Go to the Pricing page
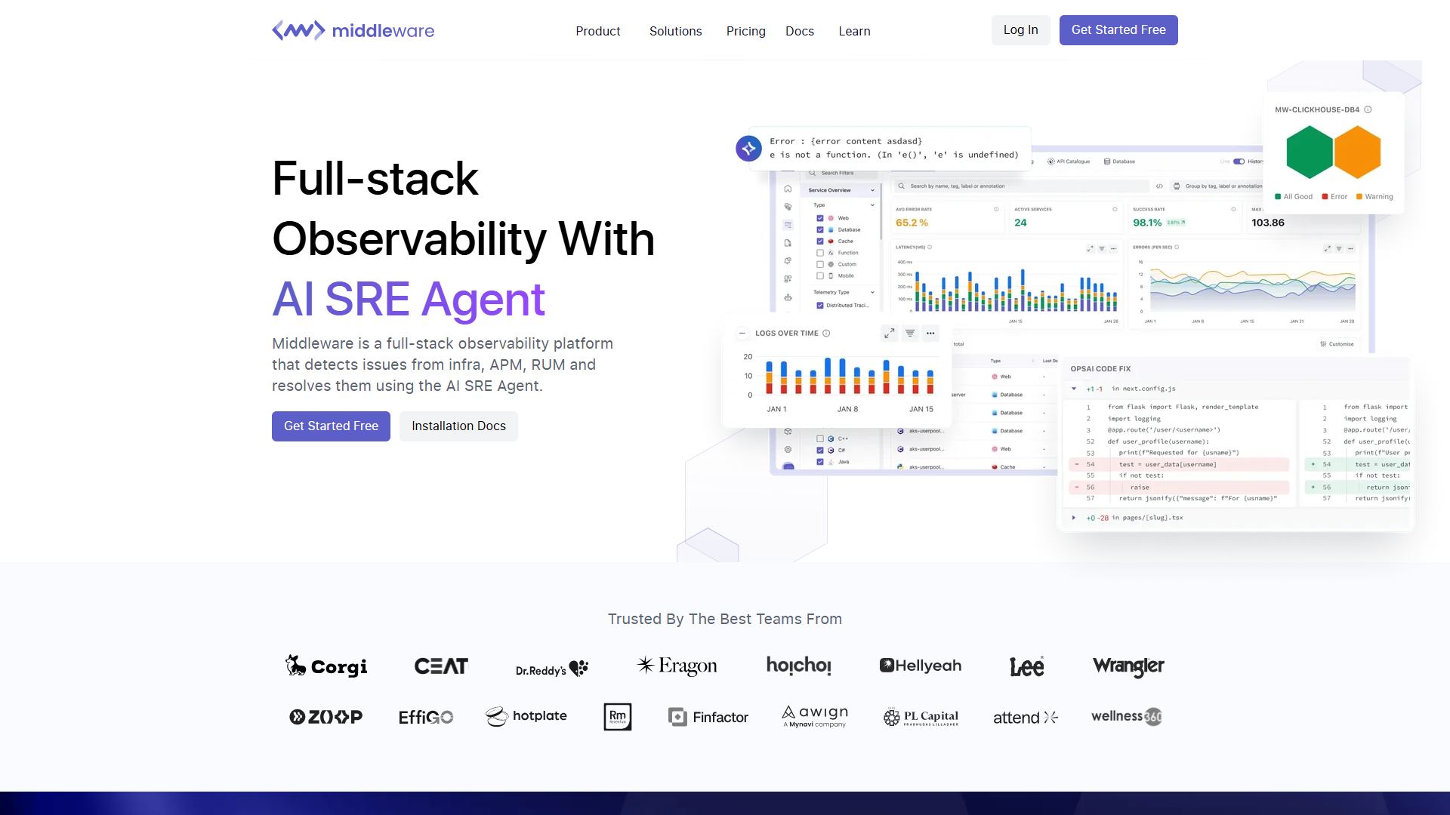This screenshot has width=1450, height=815. (x=746, y=31)
